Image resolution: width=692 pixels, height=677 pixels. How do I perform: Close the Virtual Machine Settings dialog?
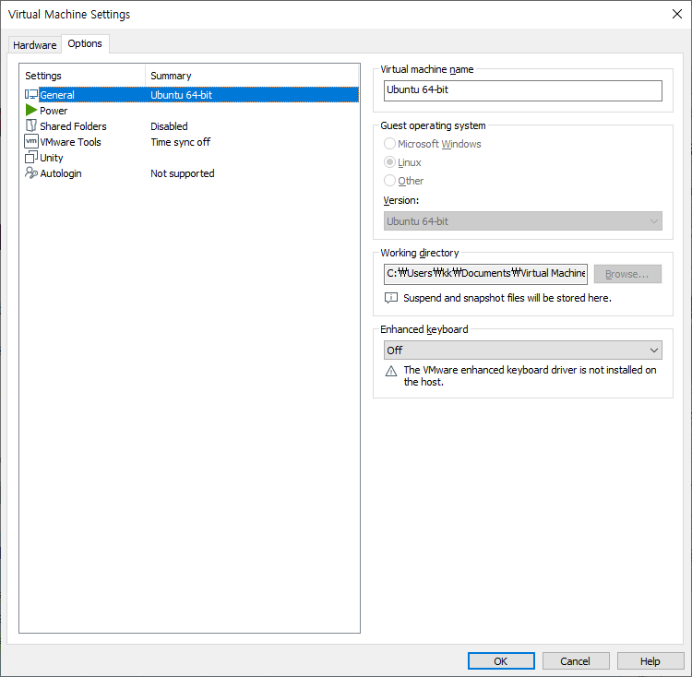tap(677, 14)
